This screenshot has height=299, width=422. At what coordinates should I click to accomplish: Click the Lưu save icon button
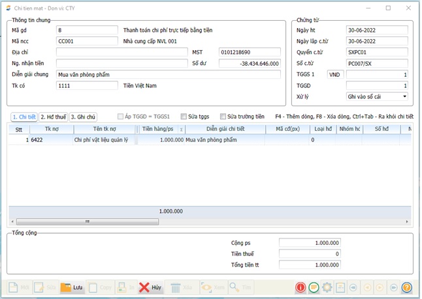[72, 287]
